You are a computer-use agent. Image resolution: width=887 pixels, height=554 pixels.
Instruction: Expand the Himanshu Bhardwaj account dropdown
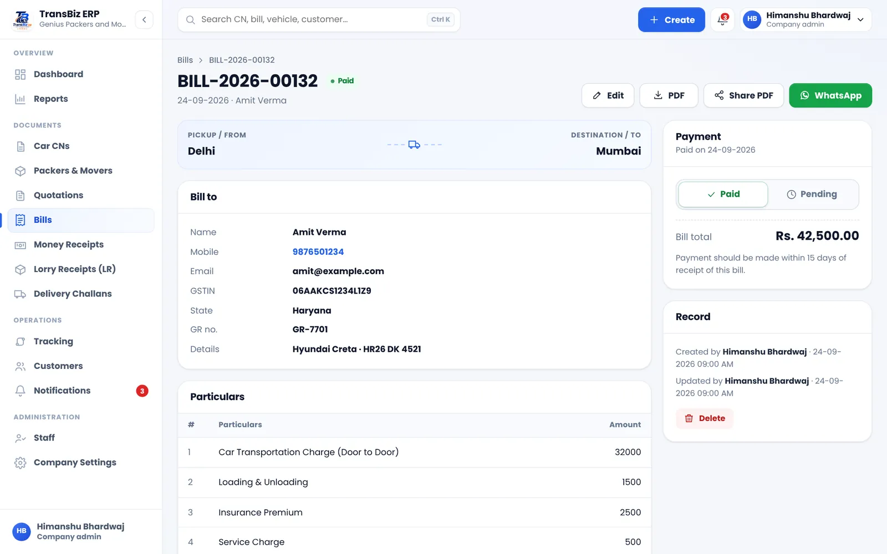pyautogui.click(x=806, y=19)
